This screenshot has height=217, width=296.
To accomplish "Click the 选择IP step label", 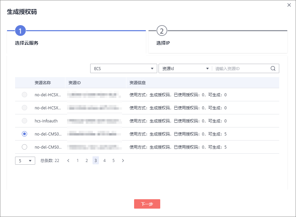I will coord(163,43).
